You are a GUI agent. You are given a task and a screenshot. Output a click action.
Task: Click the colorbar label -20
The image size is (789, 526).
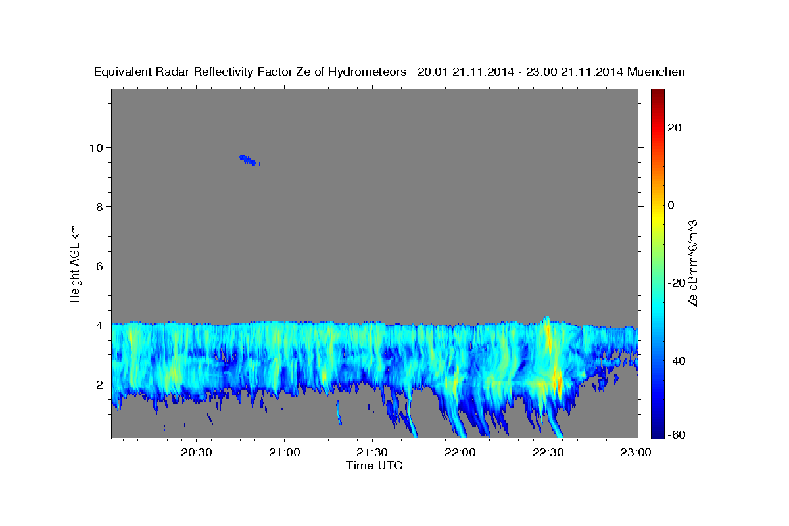point(676,283)
